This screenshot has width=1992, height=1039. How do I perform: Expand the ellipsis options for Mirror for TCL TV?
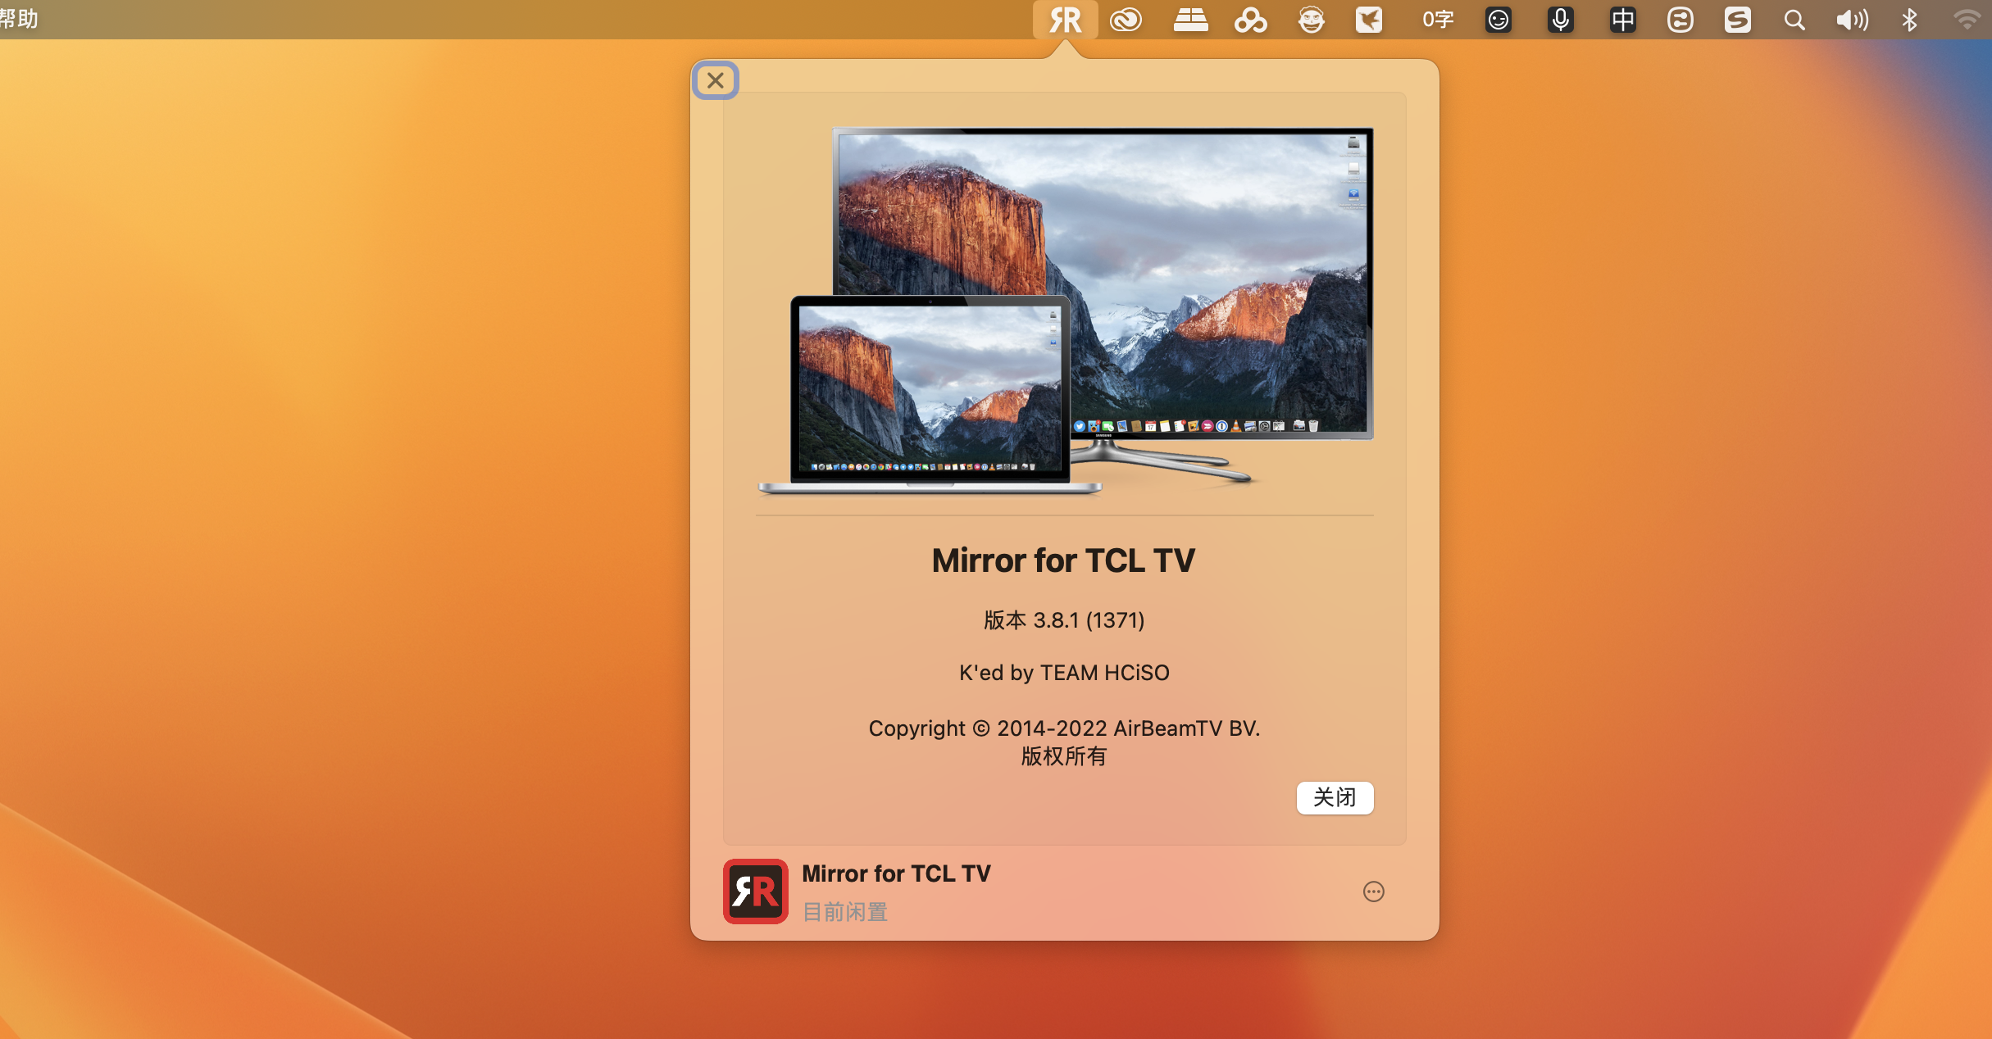1373,892
